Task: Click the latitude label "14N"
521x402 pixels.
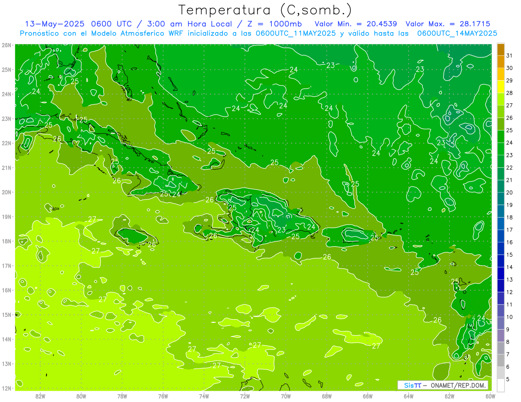Action: click(7, 339)
